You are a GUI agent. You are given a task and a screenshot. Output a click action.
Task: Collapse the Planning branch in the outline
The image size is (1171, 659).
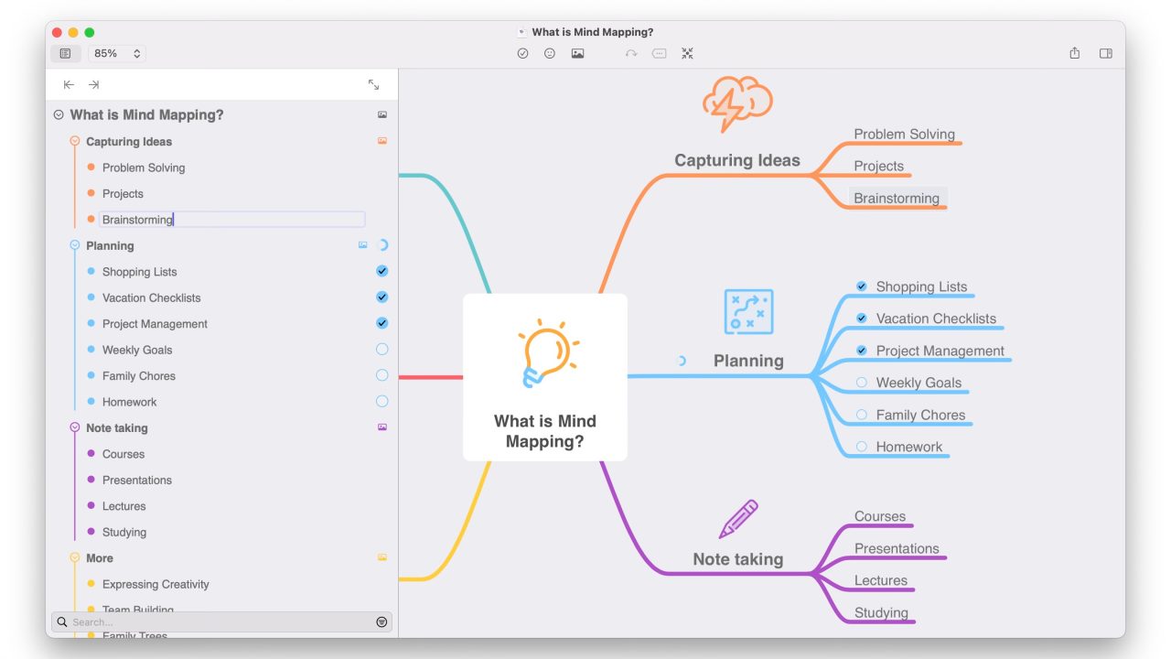74,244
